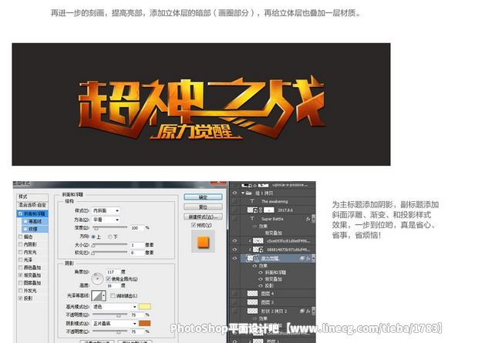The width and height of the screenshot is (485, 343).
Task: Collapse the 组 1 拷贝 group triangle
Action: click(243, 193)
